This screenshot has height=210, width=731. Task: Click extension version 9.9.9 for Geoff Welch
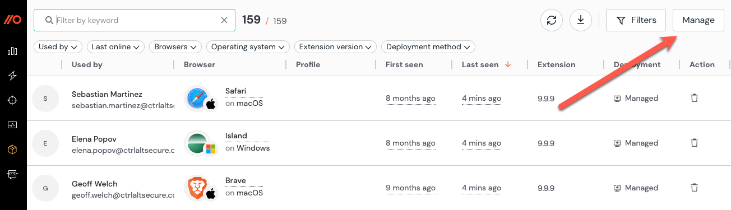tap(546, 188)
